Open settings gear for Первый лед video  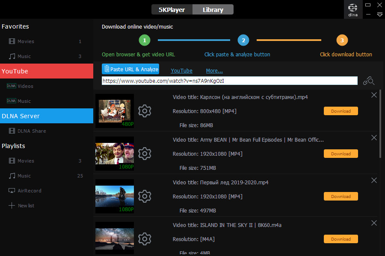(145, 196)
